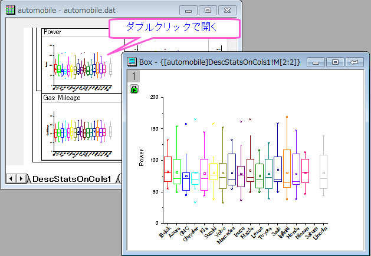
Task: Click the automobile workbook title icon
Action: 11,10
